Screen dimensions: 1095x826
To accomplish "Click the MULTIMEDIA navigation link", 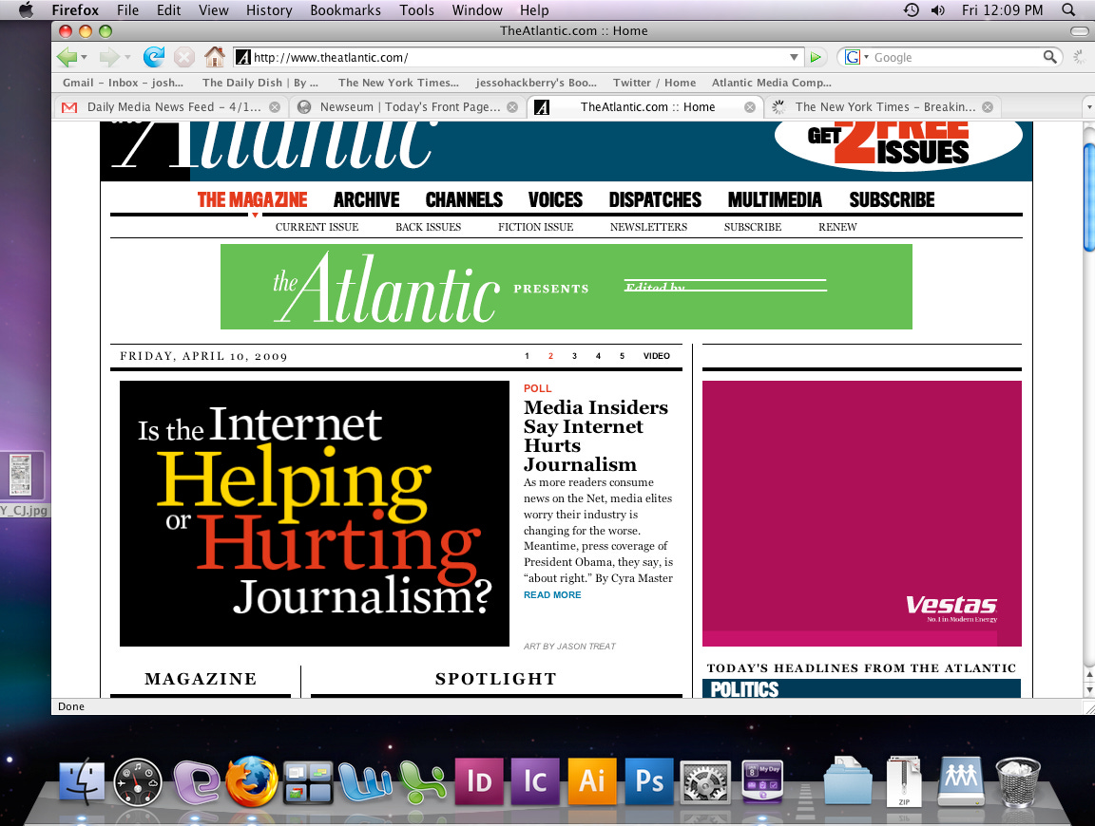I will [775, 200].
